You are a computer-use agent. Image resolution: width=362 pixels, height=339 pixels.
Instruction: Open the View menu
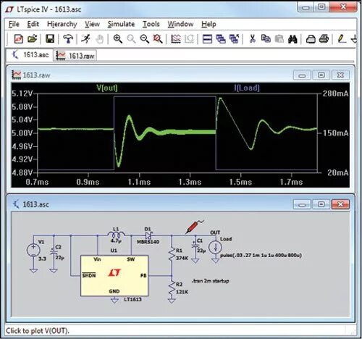pos(92,24)
